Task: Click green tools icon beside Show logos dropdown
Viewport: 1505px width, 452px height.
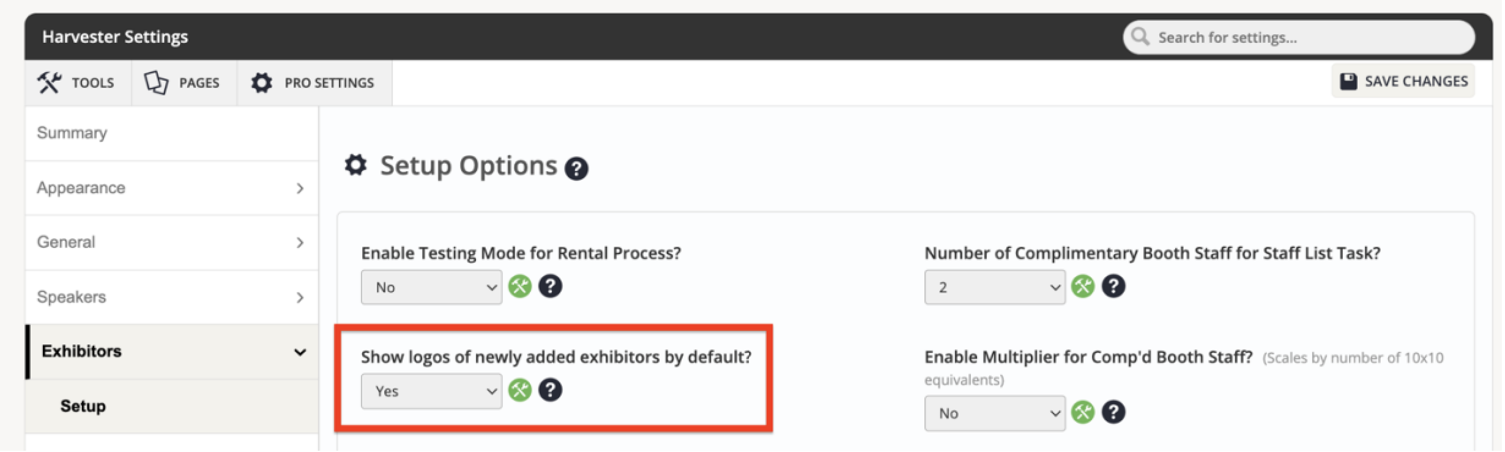Action: tap(520, 390)
